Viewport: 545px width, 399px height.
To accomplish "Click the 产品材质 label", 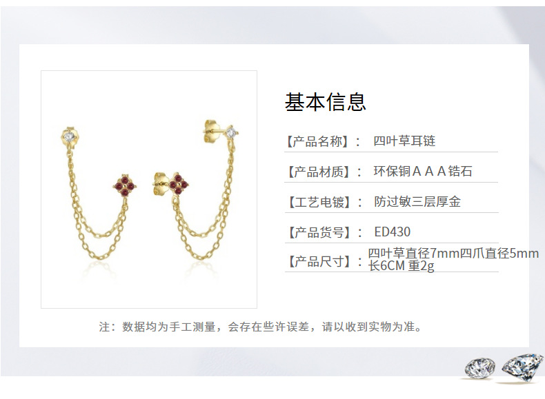I will (317, 172).
